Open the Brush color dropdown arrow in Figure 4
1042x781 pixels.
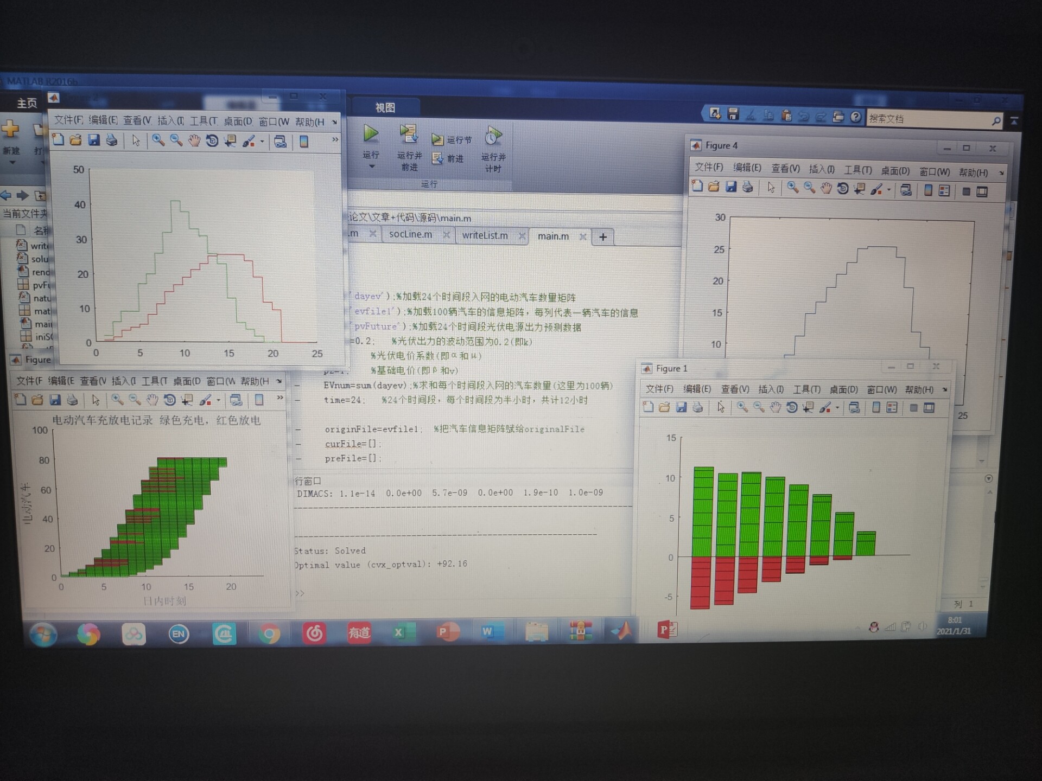(x=888, y=190)
